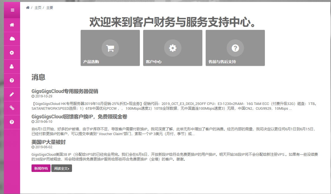Click the home icon in the pink sidebar

[12, 25]
